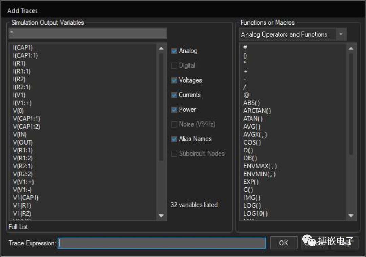Select the I(V1:+) variable
The height and width of the screenshot is (257, 366).
22,103
